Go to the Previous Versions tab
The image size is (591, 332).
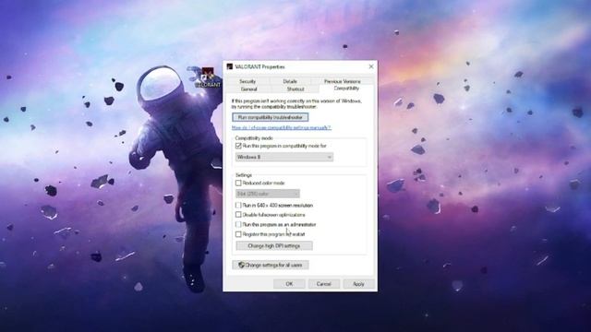pyautogui.click(x=343, y=81)
